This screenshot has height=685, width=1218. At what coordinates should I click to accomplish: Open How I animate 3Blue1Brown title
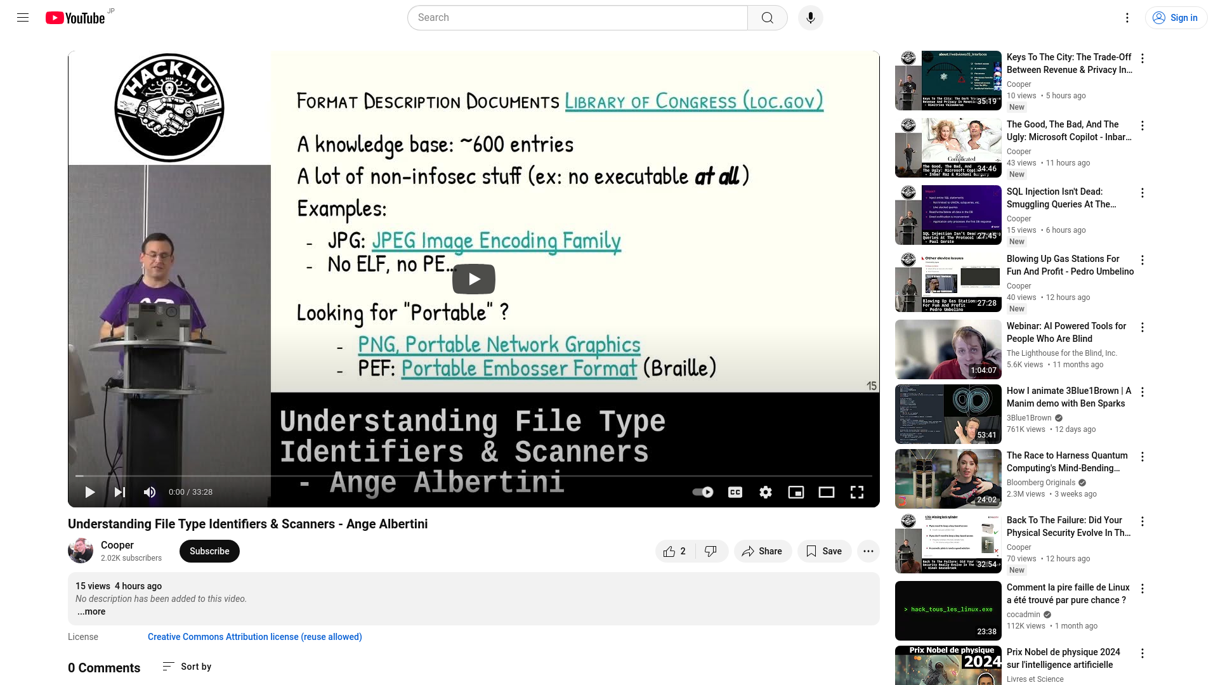pyautogui.click(x=1069, y=397)
